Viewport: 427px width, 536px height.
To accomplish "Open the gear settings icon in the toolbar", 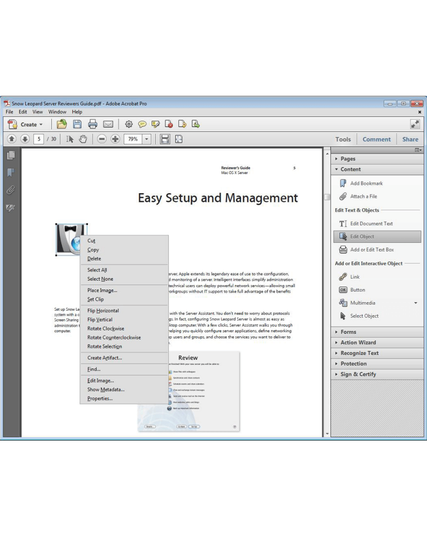I will click(x=129, y=124).
